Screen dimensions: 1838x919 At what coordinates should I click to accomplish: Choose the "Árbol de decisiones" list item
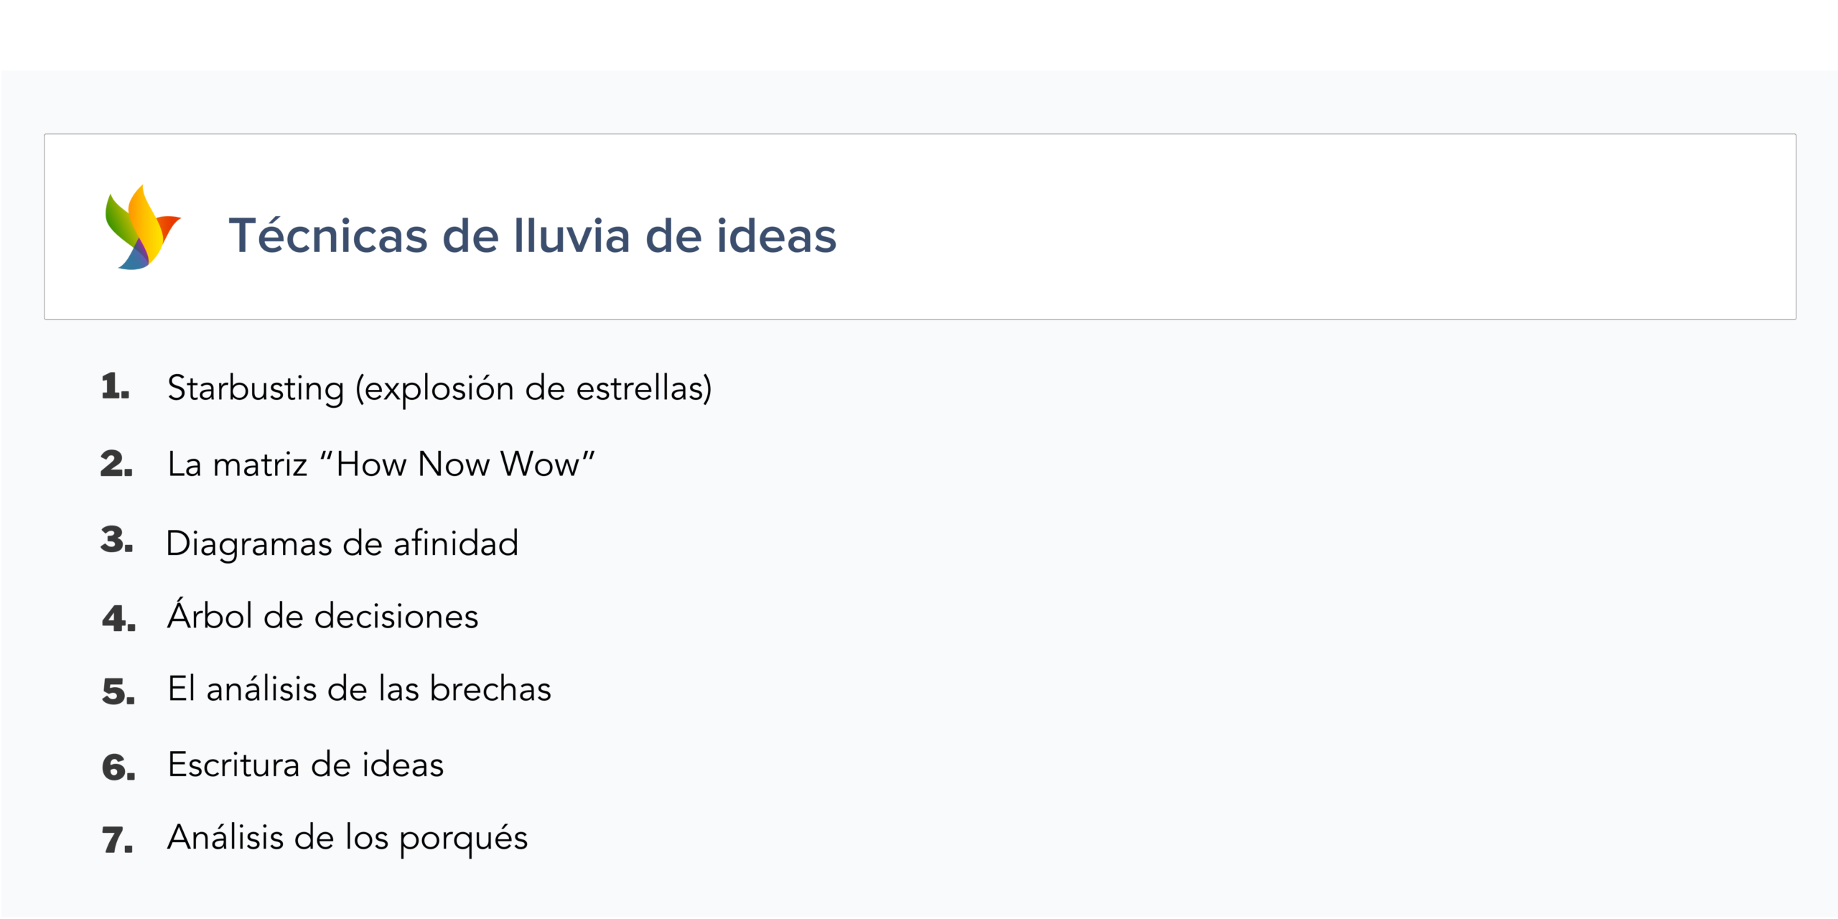click(322, 616)
